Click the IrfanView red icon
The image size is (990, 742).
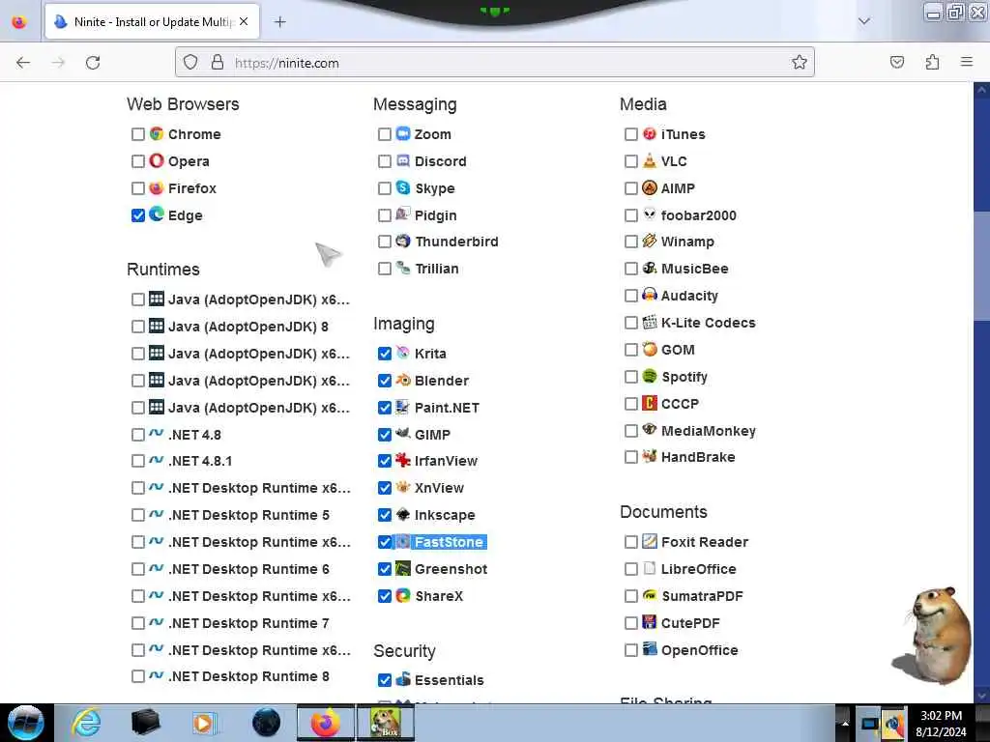[403, 460]
